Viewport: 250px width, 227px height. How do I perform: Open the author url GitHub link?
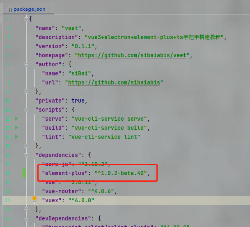pyautogui.click(x=114, y=82)
